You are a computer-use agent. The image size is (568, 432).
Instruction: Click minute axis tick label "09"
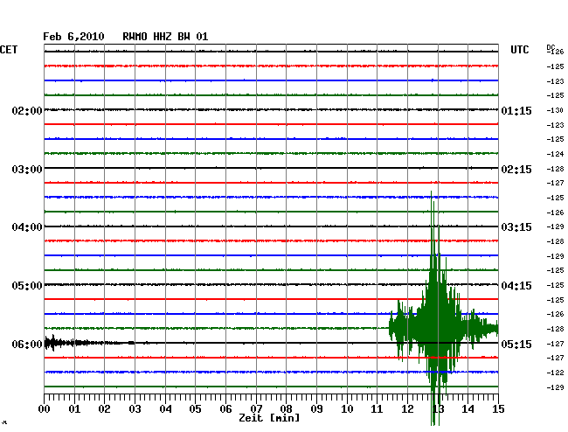click(x=316, y=409)
